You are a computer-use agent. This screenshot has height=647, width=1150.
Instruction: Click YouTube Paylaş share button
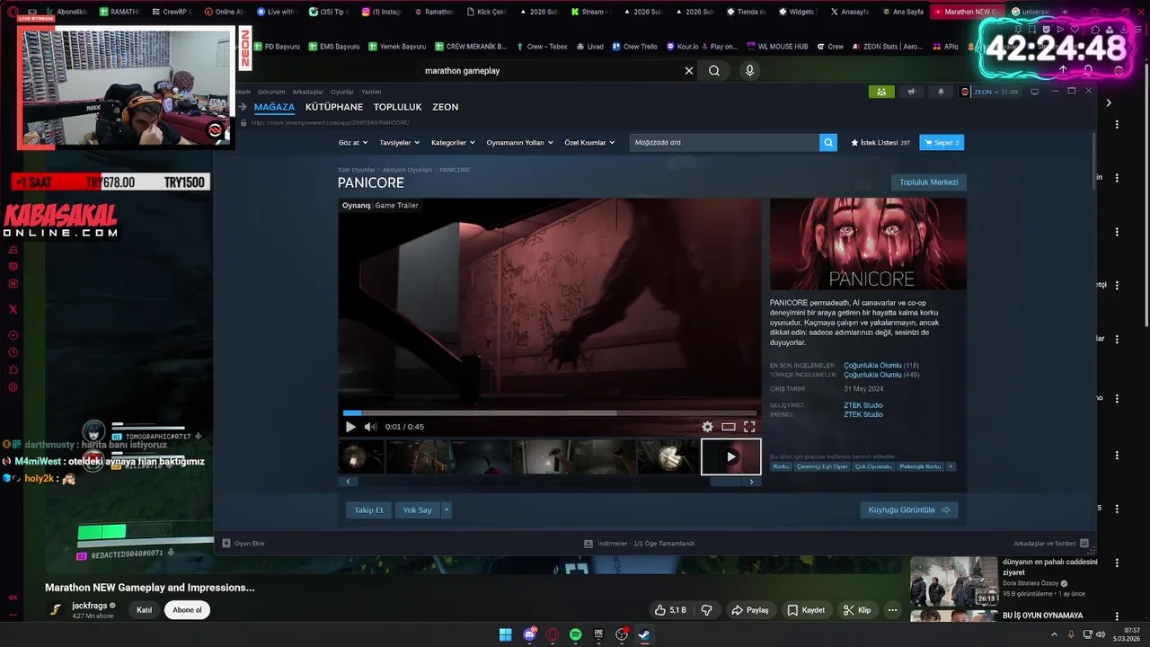click(x=750, y=610)
